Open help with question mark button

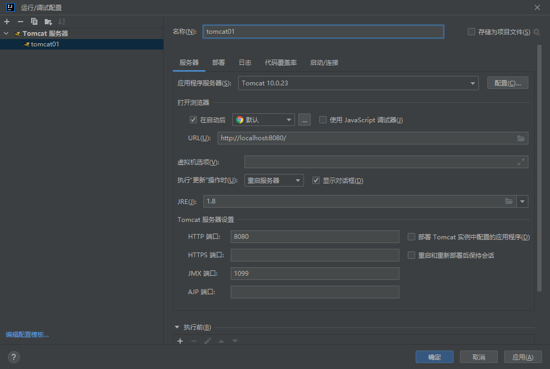(14, 357)
